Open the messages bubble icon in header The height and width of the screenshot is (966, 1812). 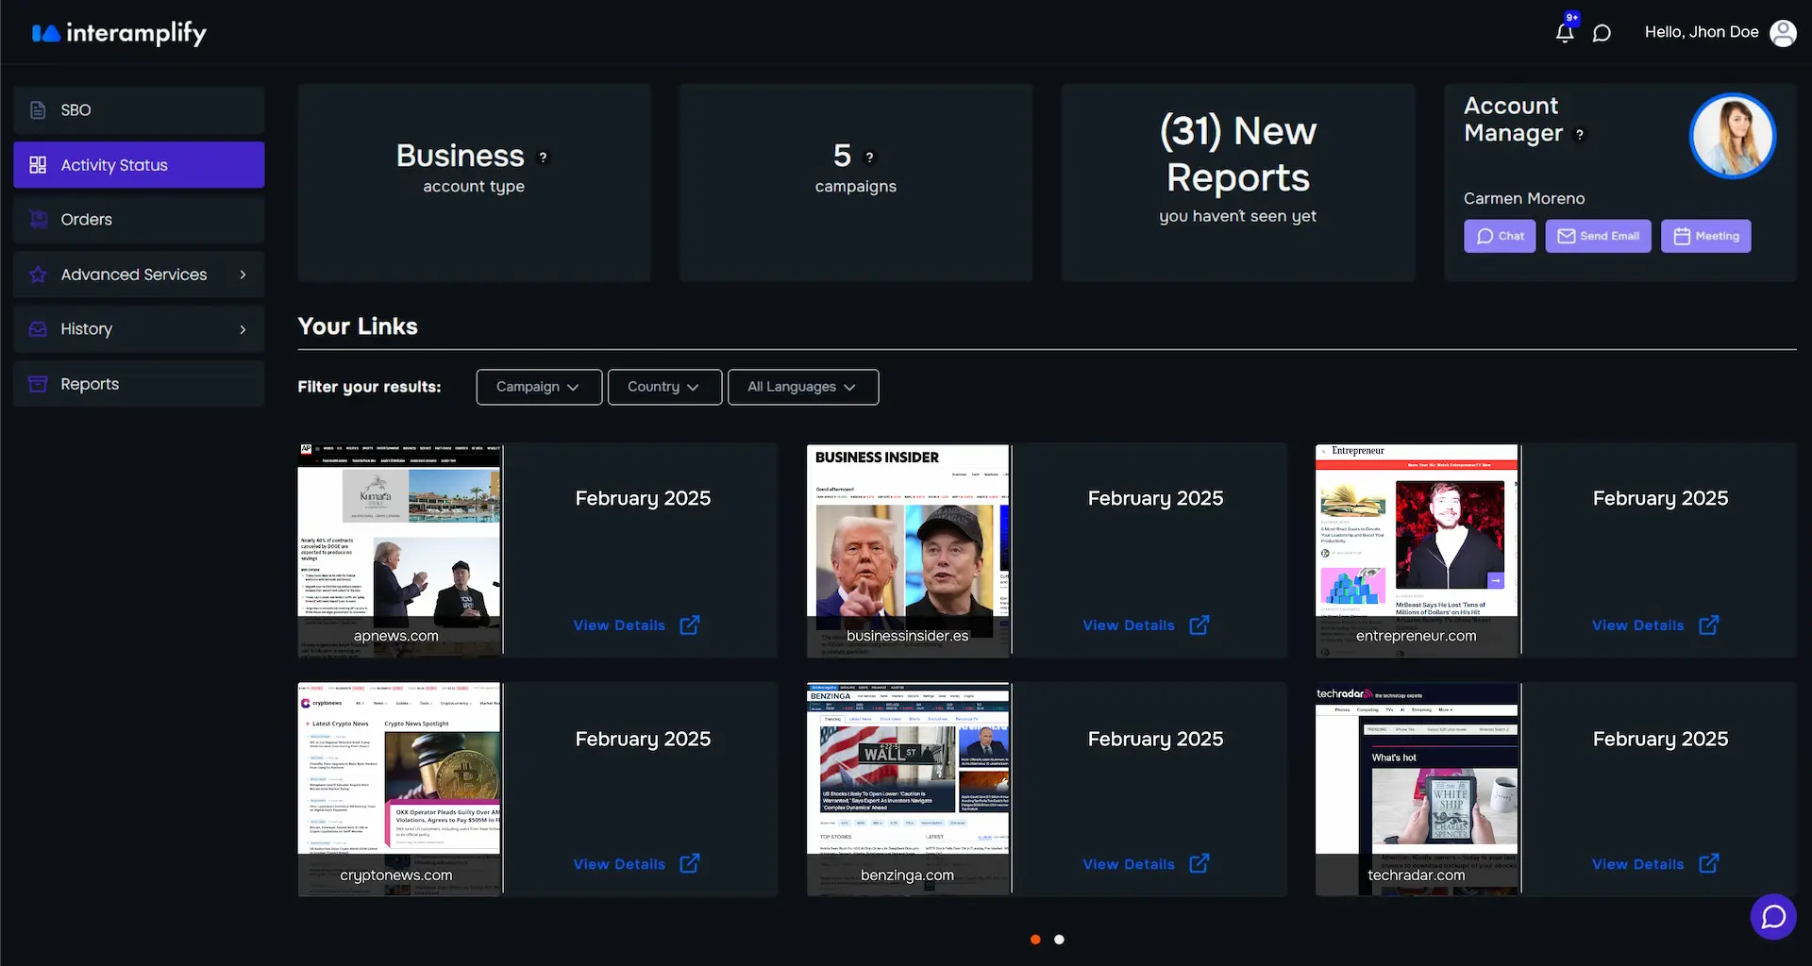pyautogui.click(x=1602, y=33)
